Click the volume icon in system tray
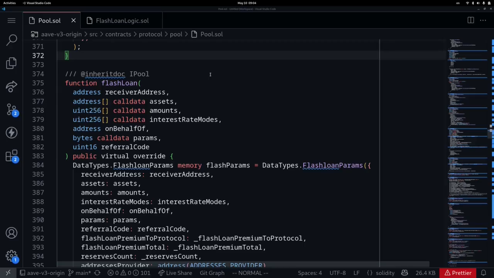 click(x=478, y=3)
